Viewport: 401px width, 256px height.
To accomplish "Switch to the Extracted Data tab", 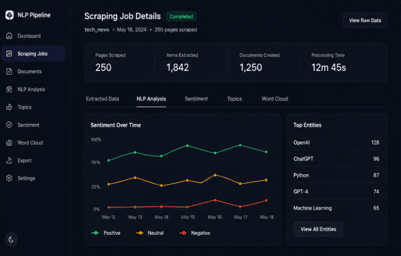I will (x=102, y=99).
